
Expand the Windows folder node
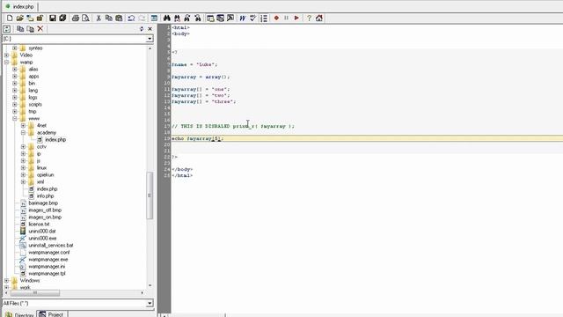pyautogui.click(x=6, y=280)
